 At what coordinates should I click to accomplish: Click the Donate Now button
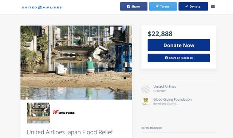click(179, 45)
